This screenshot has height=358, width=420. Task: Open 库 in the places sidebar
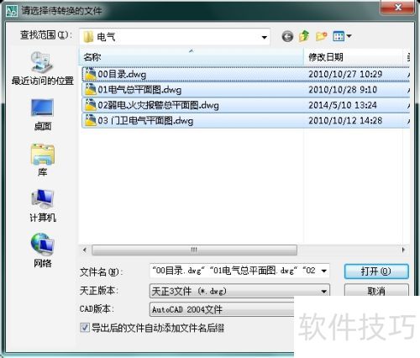click(42, 160)
